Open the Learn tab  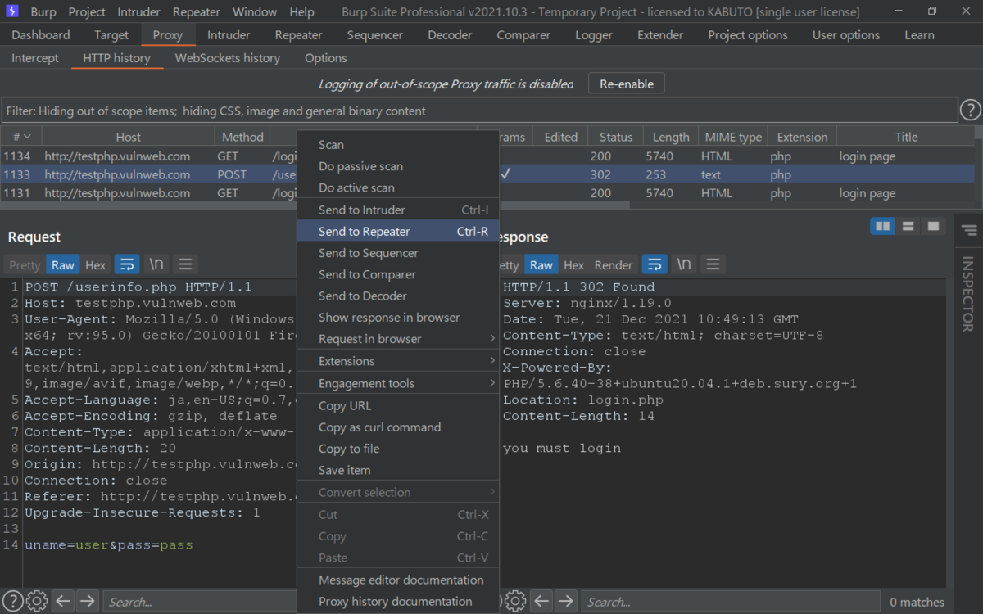click(919, 35)
